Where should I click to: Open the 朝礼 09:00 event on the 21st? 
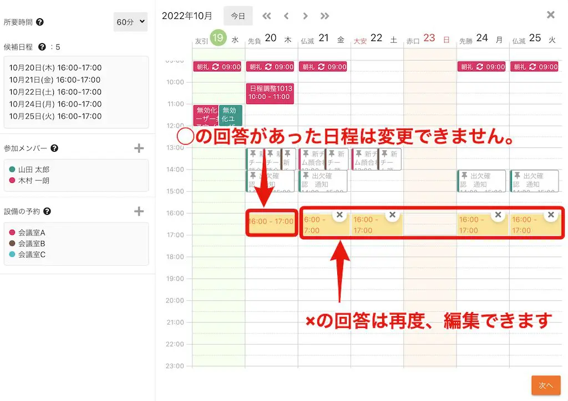323,66
